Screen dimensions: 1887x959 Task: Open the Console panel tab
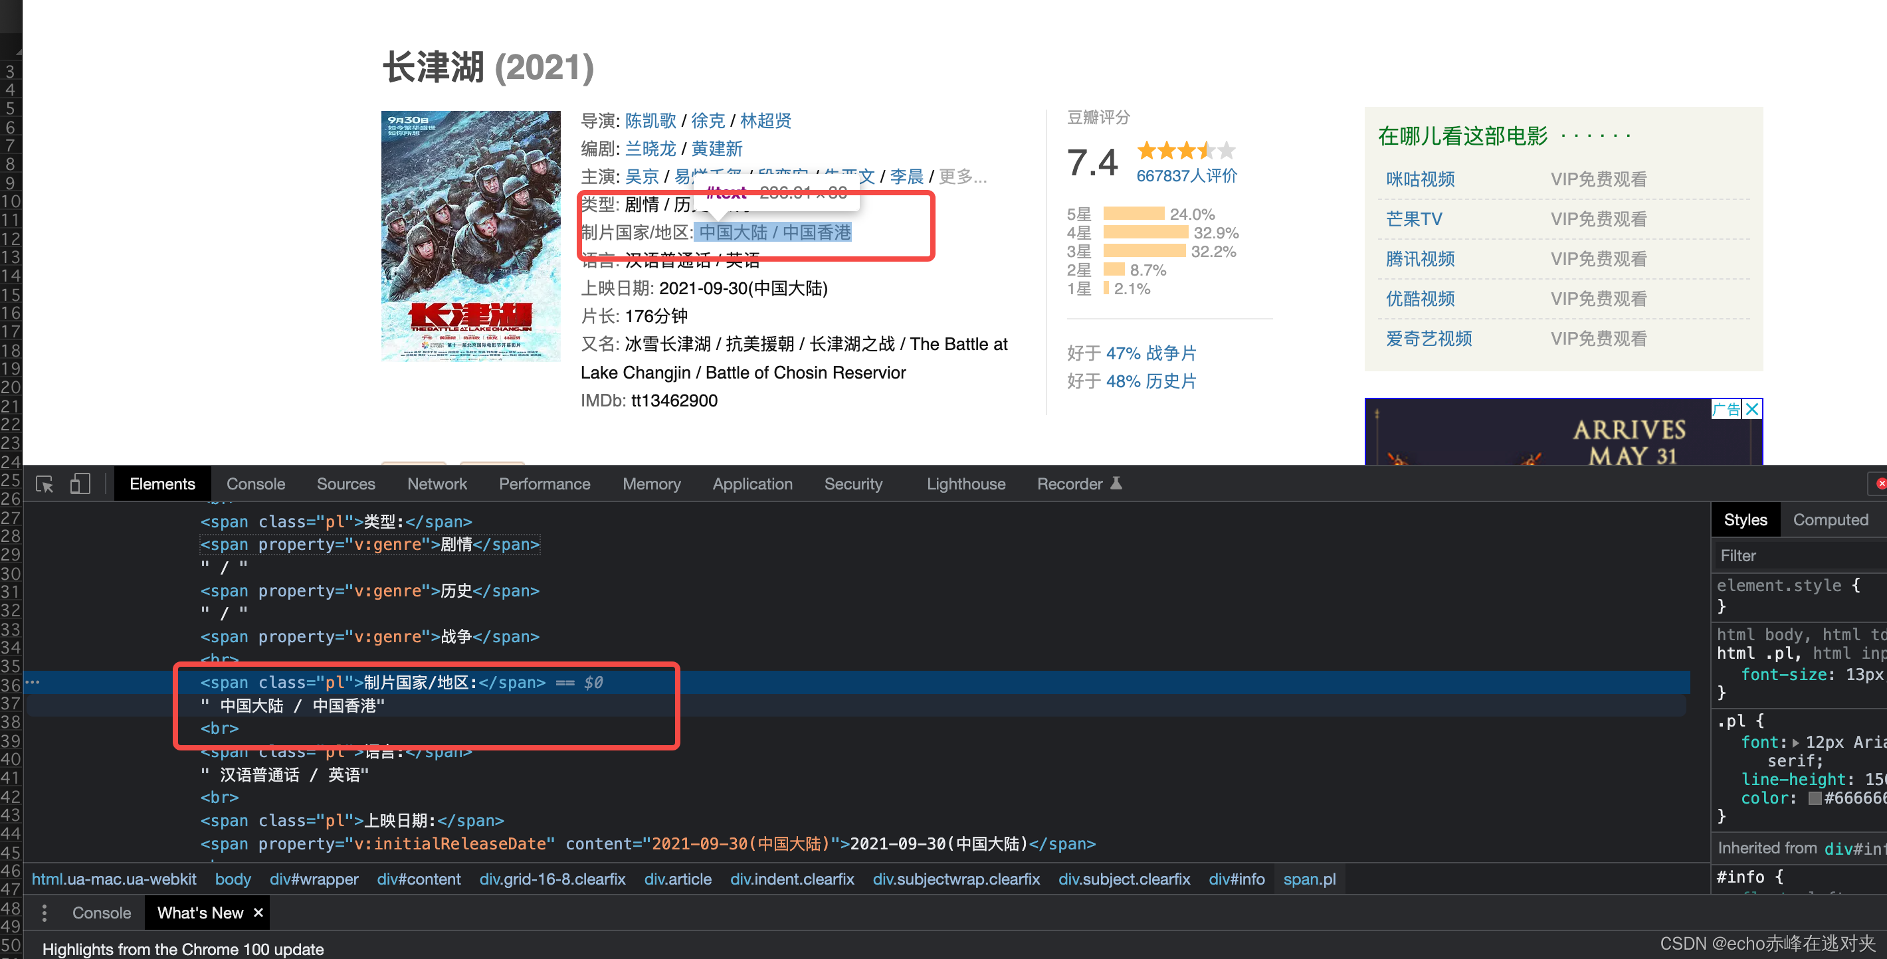(254, 483)
